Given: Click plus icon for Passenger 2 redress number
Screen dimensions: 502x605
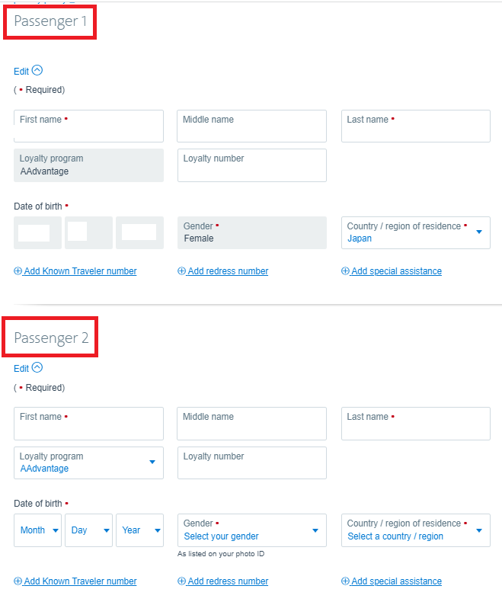Looking at the screenshot, I should click(x=181, y=581).
